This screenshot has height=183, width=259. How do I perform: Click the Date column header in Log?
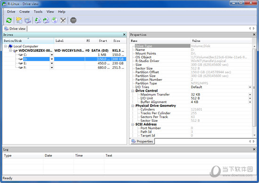[x=58, y=155]
